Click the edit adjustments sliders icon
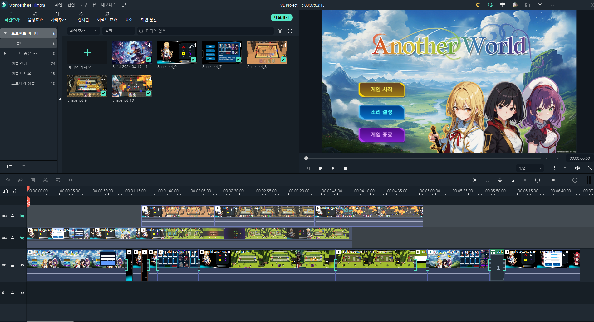Image resolution: width=594 pixels, height=322 pixels. pyautogui.click(x=58, y=180)
